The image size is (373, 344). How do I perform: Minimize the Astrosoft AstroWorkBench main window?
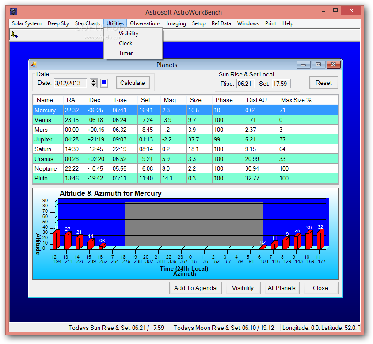coord(324,11)
